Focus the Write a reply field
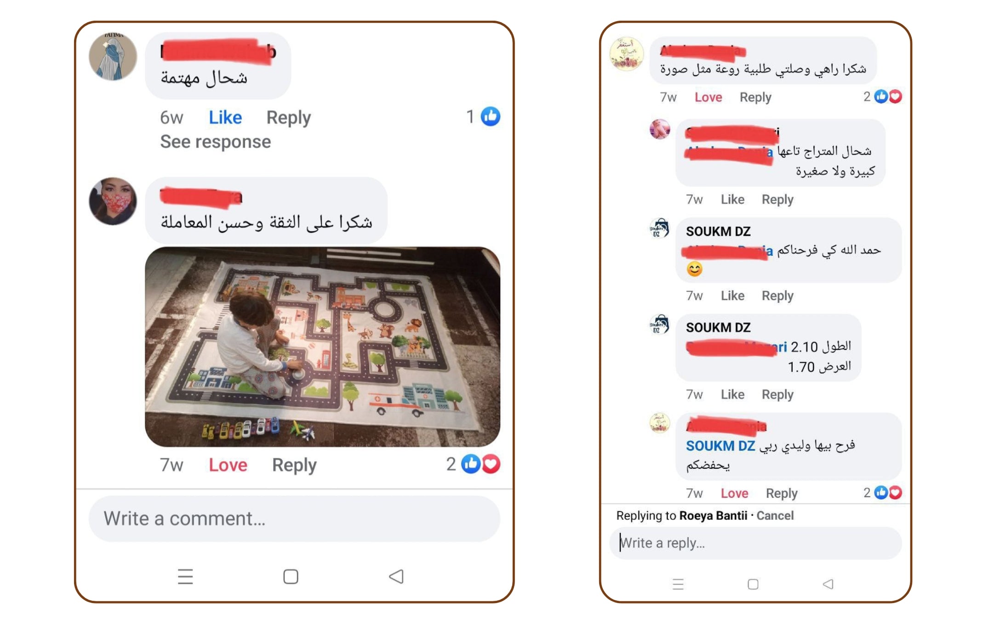 pyautogui.click(x=755, y=543)
